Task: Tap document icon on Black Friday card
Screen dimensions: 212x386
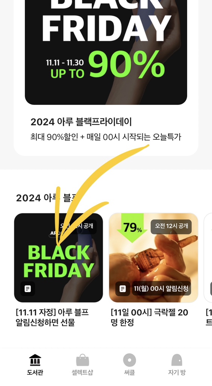Action: pyautogui.click(x=28, y=288)
